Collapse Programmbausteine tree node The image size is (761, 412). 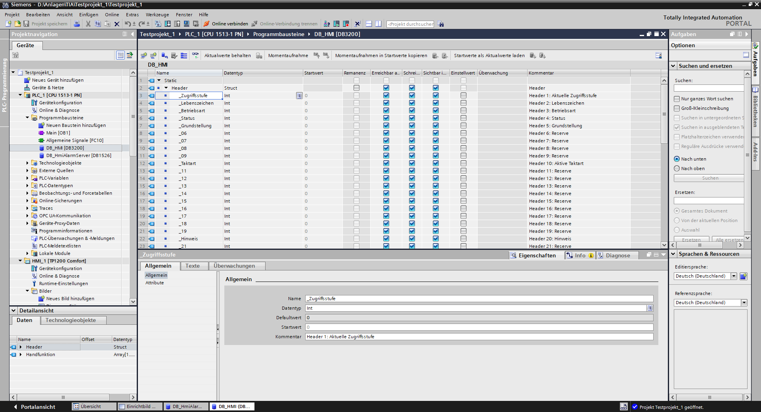point(27,118)
